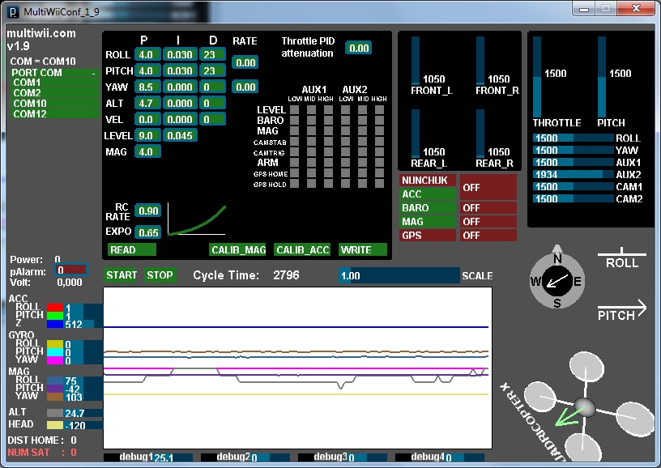Toggle the blue ACC Z graph swatch

[54, 324]
